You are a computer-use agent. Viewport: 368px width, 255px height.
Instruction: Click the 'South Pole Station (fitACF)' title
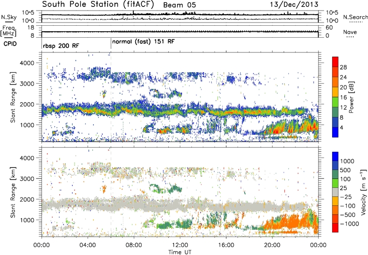(98, 5)
